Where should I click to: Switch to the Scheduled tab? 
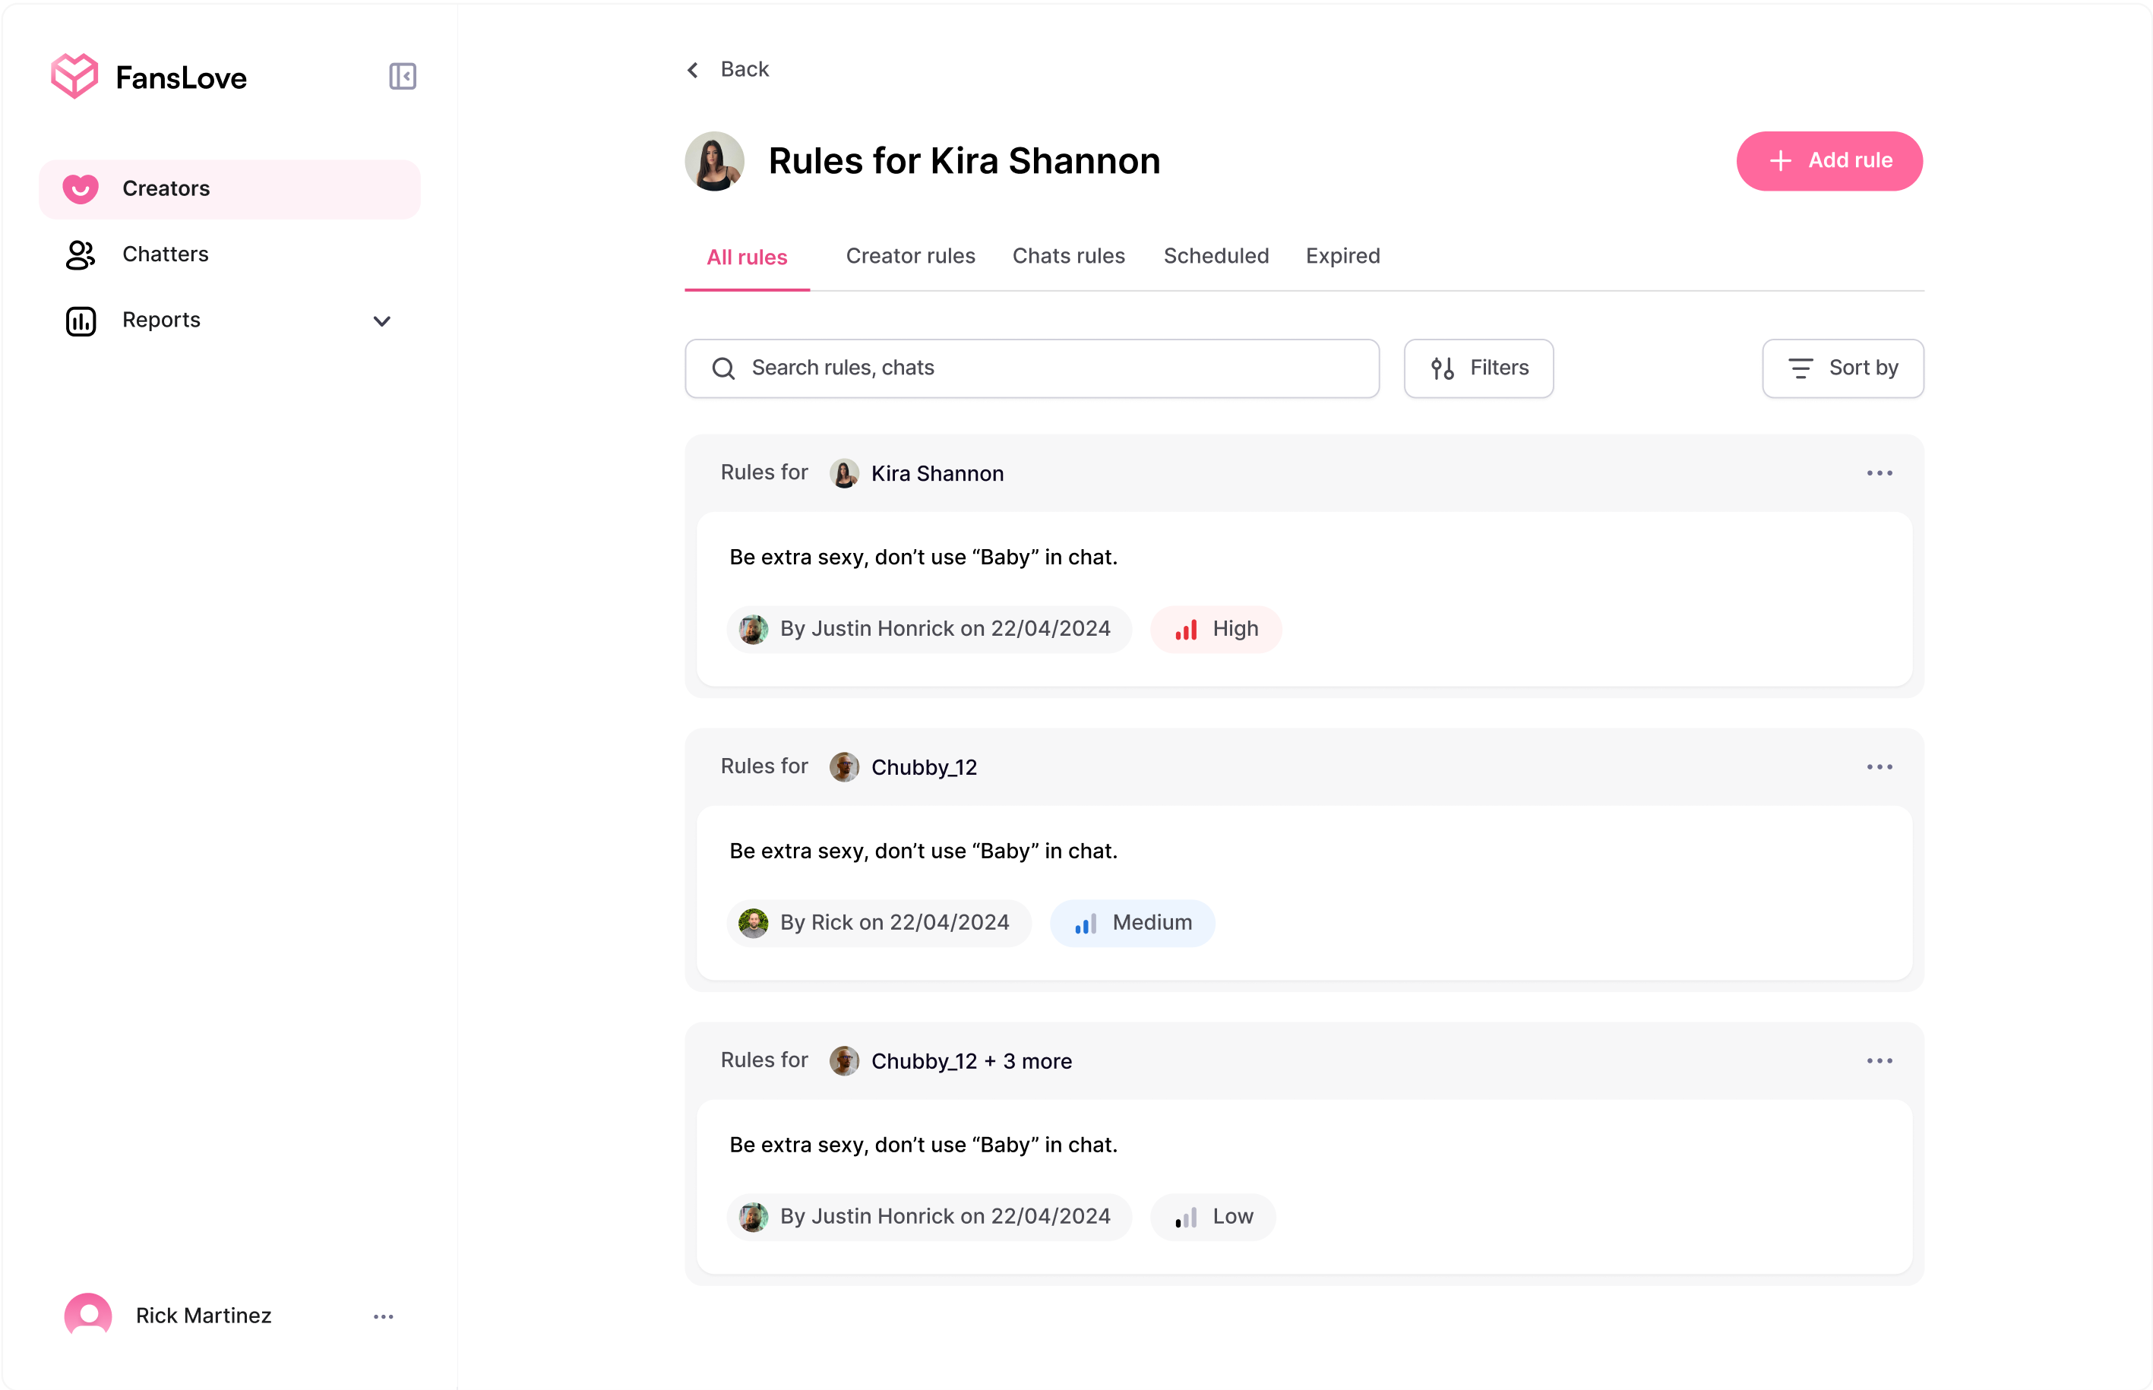click(x=1215, y=256)
